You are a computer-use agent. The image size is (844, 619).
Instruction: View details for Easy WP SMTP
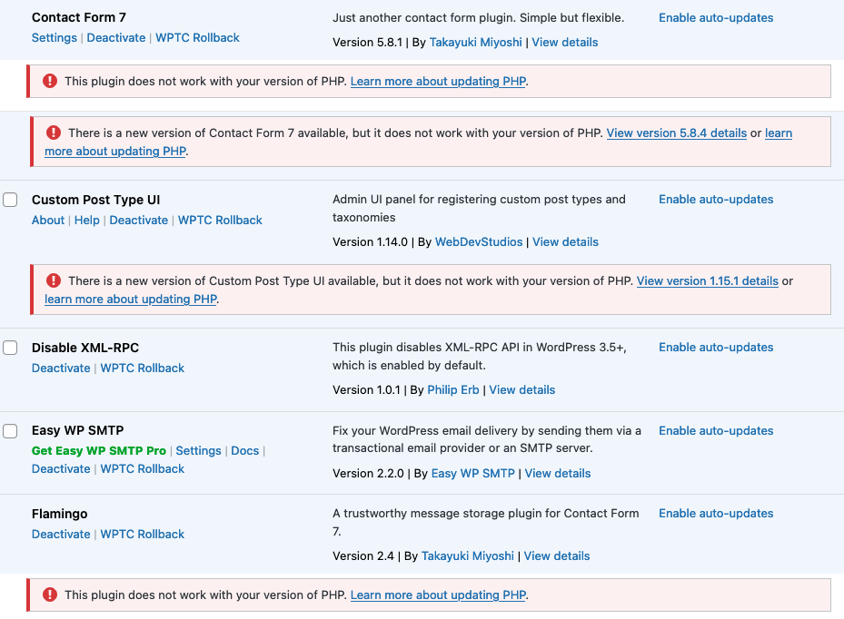[x=557, y=473]
